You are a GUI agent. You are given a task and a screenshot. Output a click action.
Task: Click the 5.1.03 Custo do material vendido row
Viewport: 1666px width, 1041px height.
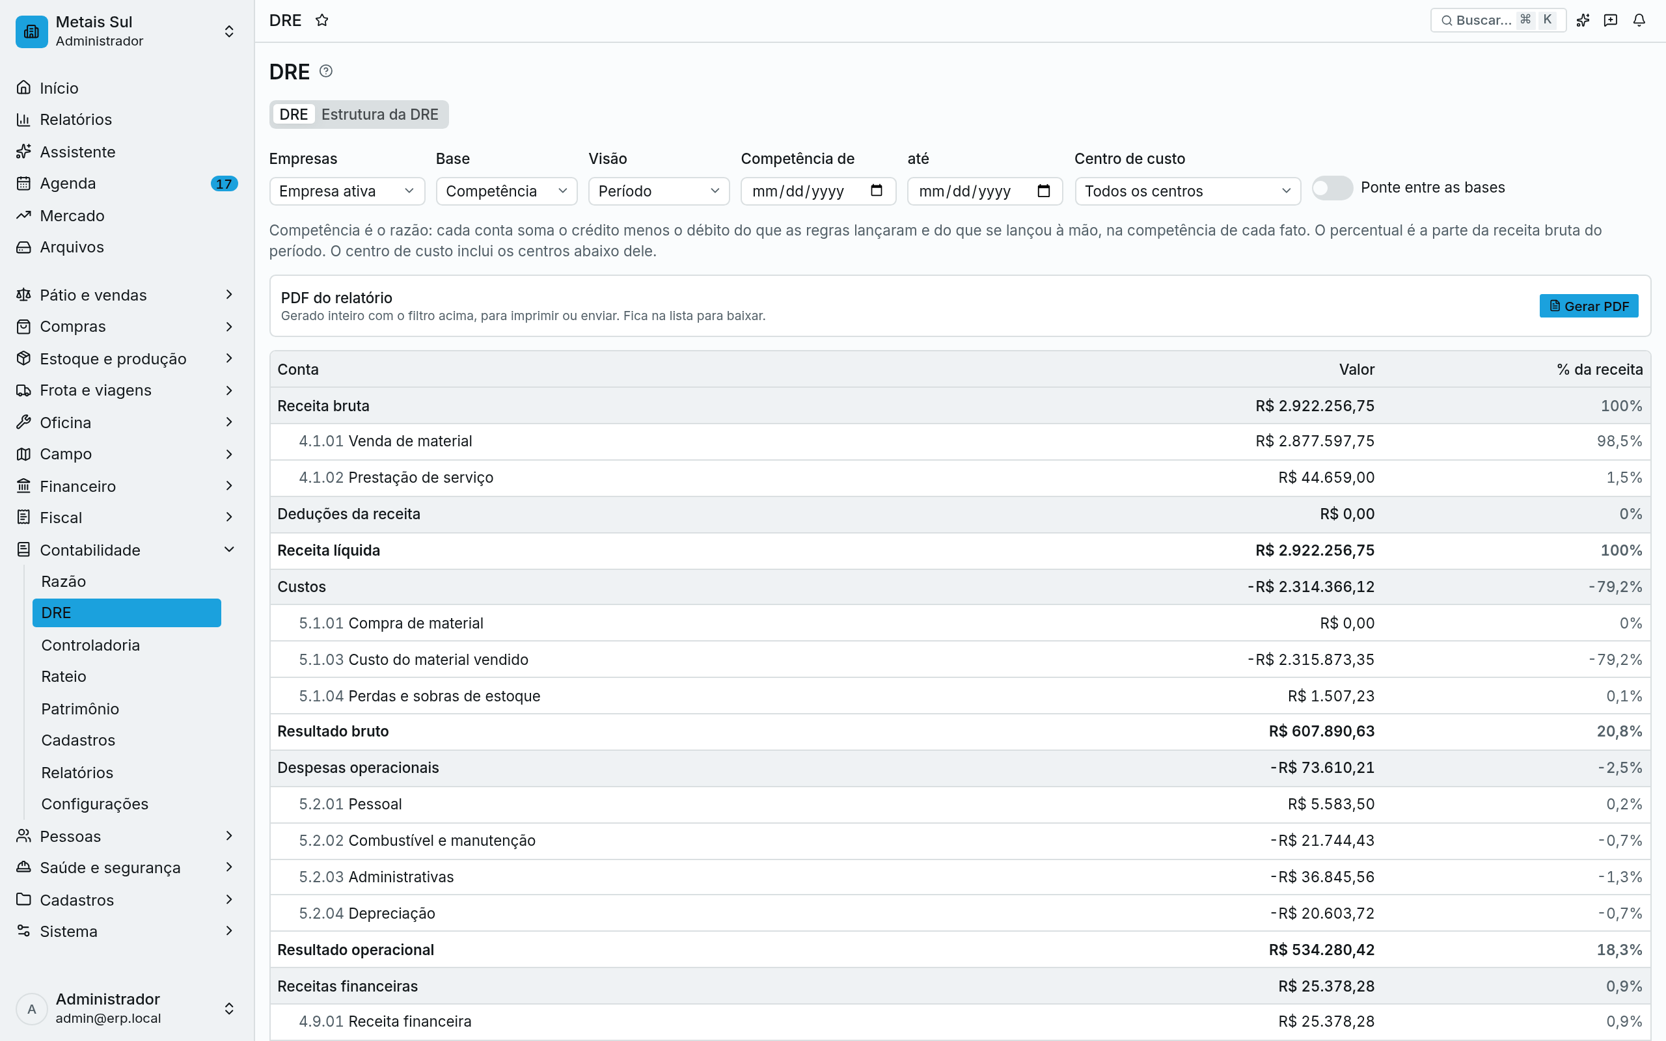coord(960,660)
